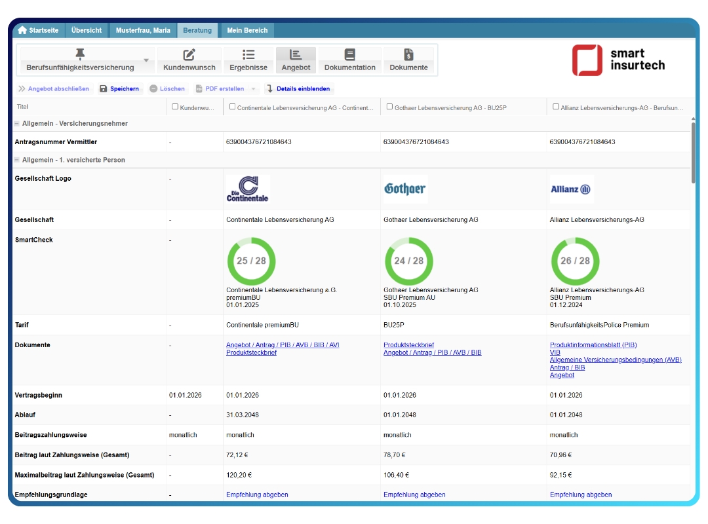Select the Ergebnisse list icon
The image size is (708, 524).
248,55
